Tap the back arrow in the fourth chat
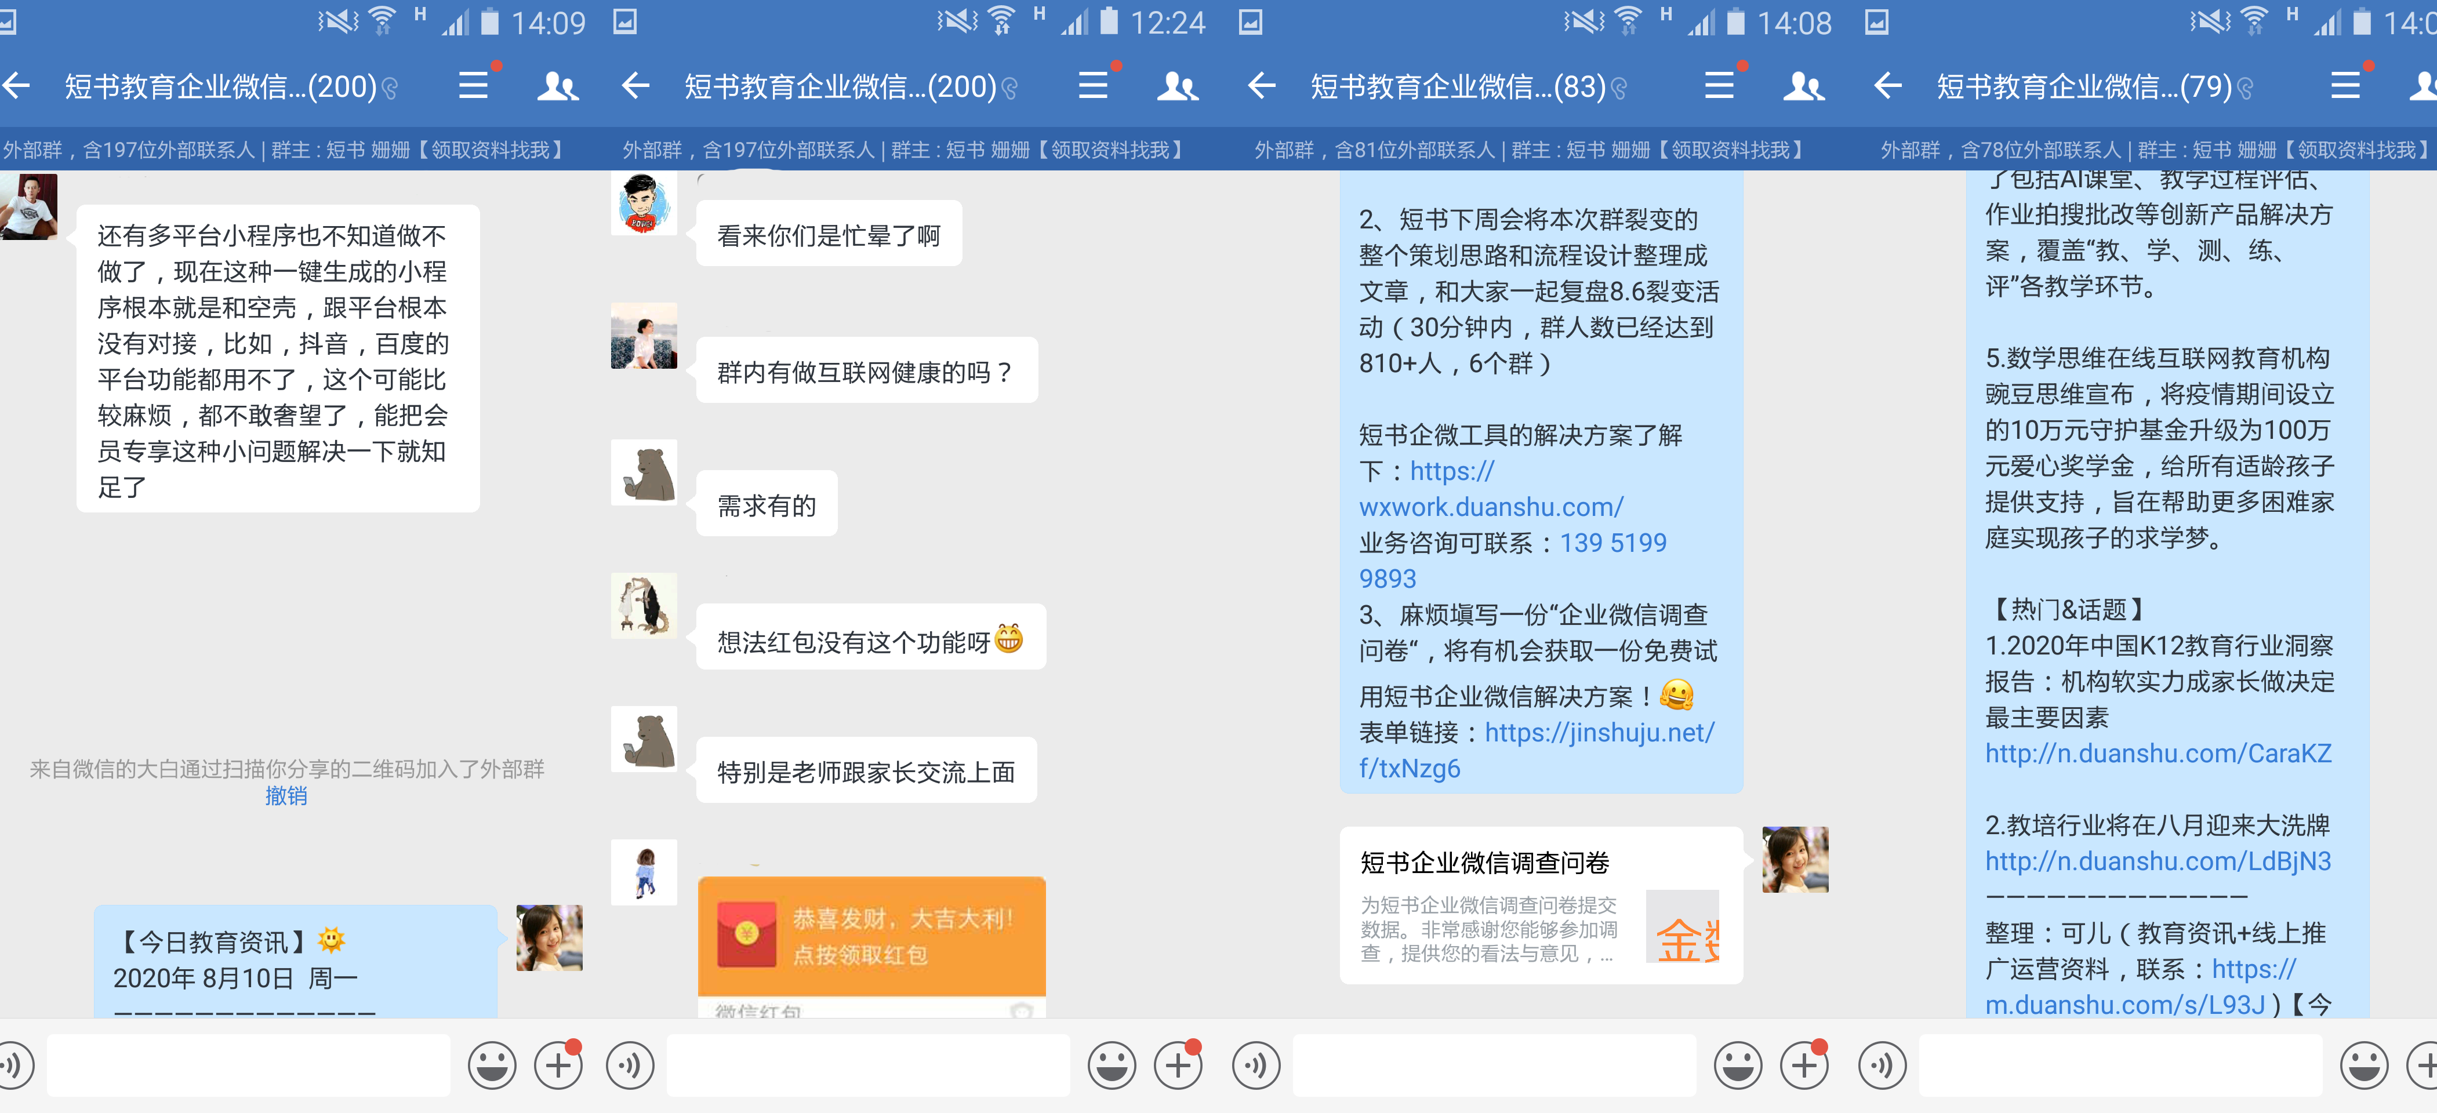Image resolution: width=2437 pixels, height=1113 pixels. pos(1887,87)
